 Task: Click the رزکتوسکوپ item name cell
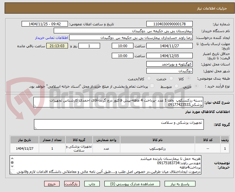157,148
